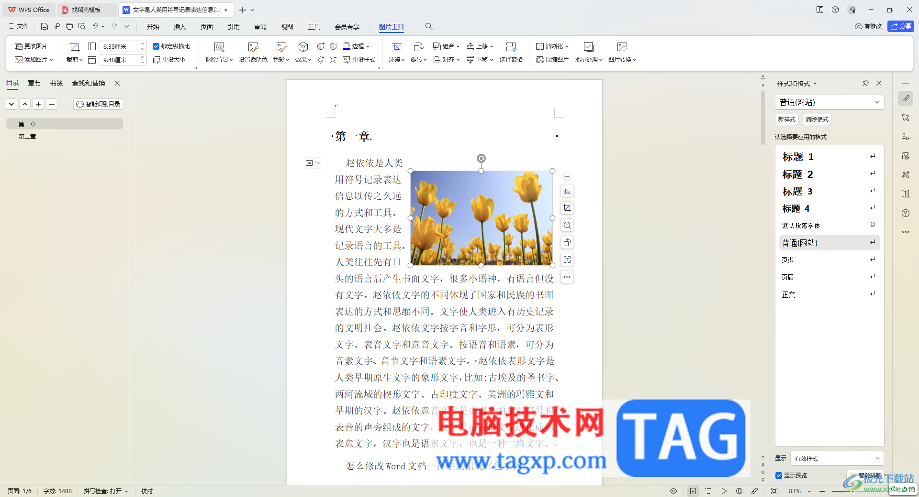Click the selection arrow icon in right sidebar

point(906,118)
